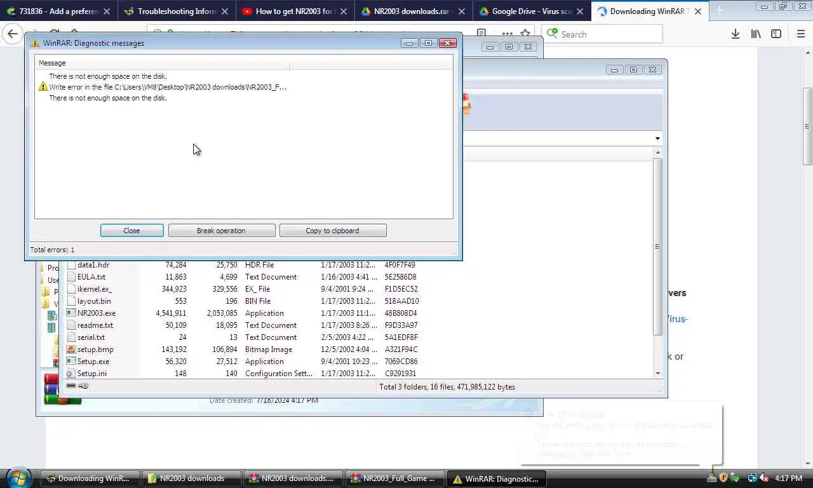
Task: Switch to NR2003 downloads.rar tab
Action: 412,11
